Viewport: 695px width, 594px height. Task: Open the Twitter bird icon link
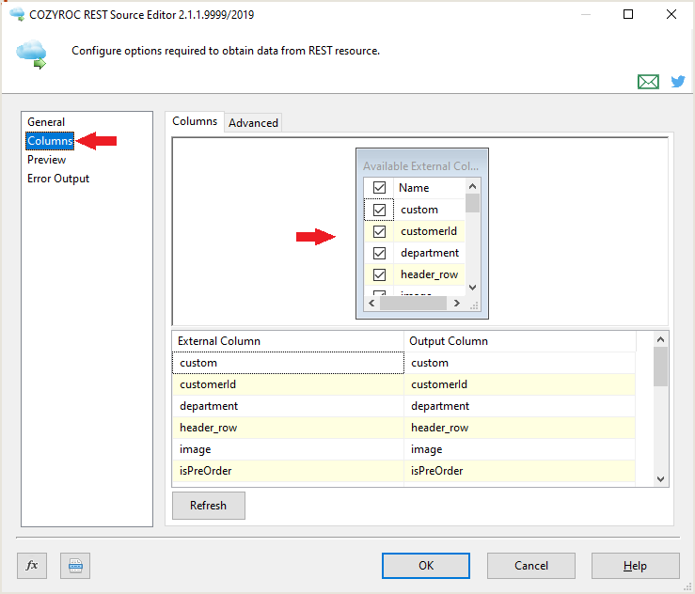pos(678,82)
